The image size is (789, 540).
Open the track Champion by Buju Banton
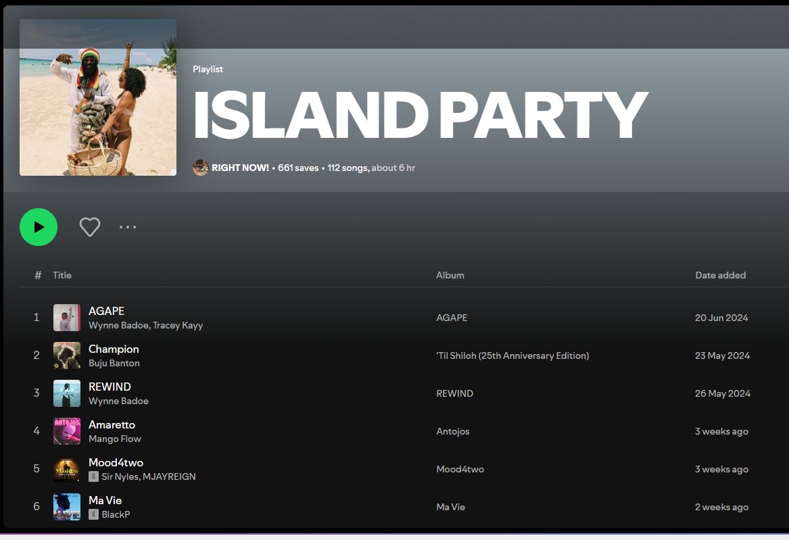[x=114, y=349]
